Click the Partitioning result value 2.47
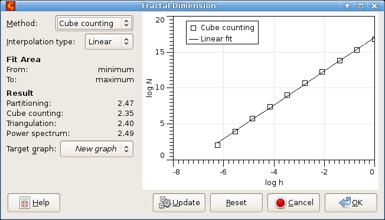385x220 pixels. (125, 103)
